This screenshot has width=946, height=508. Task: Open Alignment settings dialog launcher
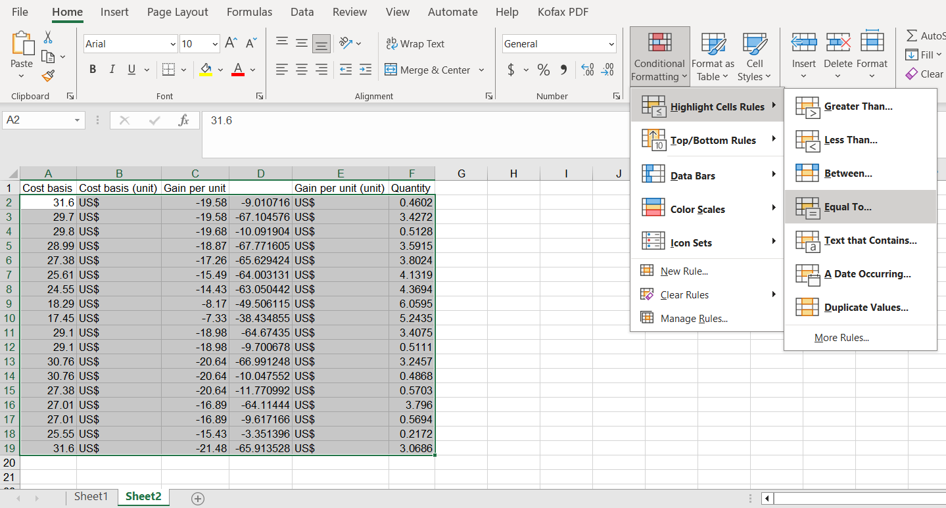point(489,96)
